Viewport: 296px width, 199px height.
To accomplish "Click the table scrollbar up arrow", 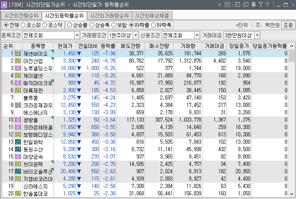I will pos(291,46).
